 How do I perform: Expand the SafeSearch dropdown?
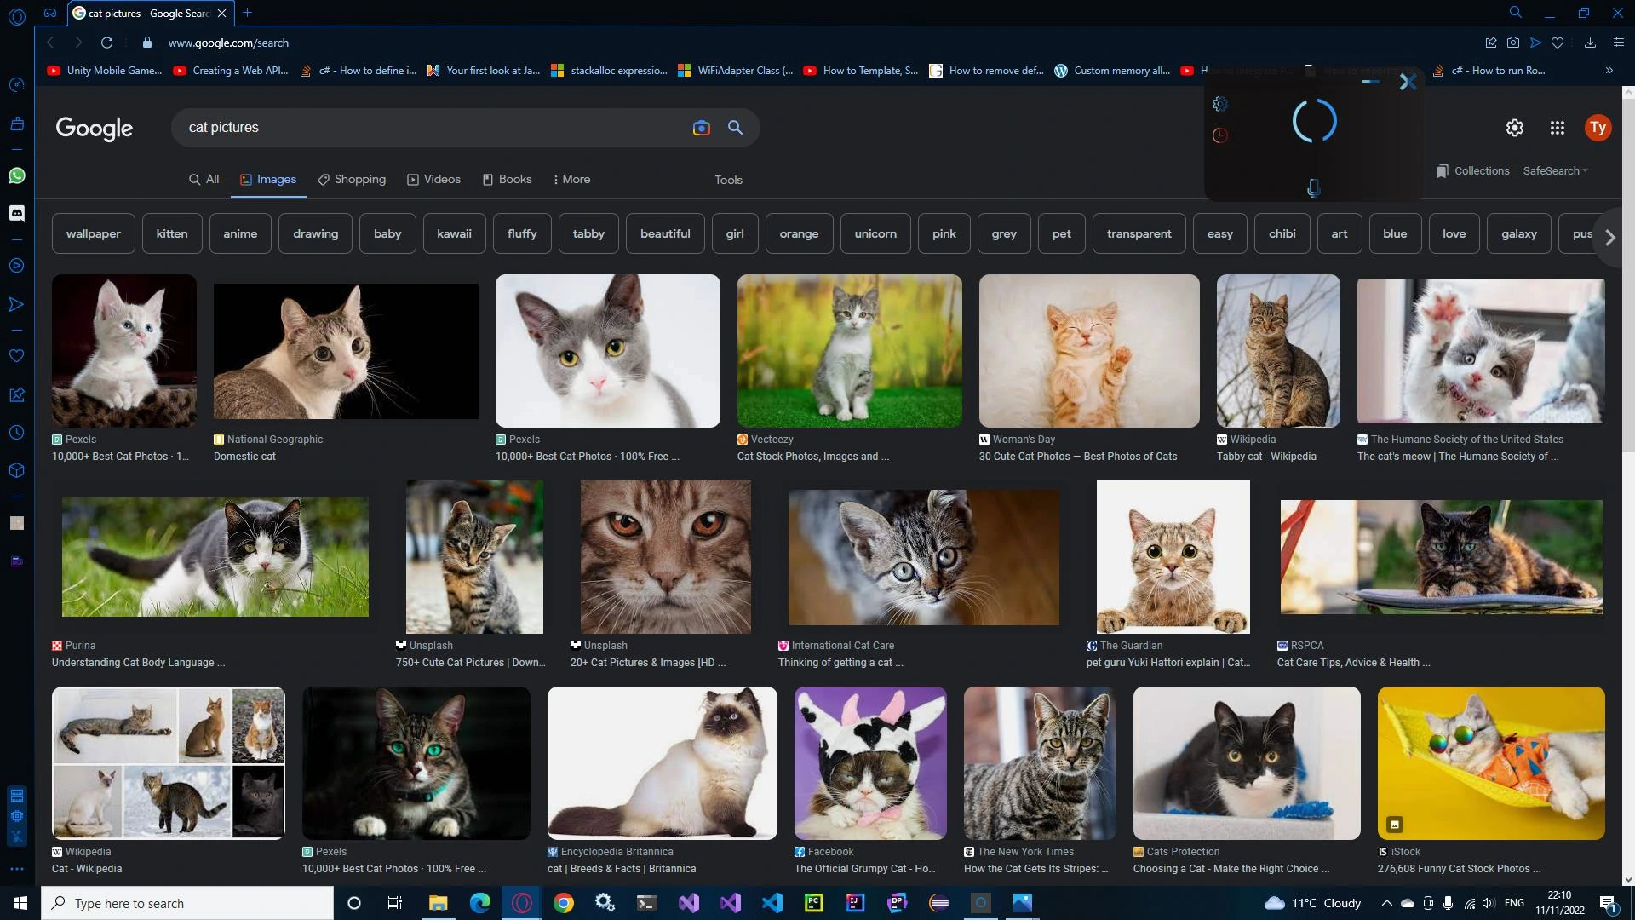(1555, 171)
